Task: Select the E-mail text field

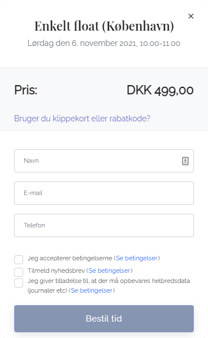Action: (104, 193)
